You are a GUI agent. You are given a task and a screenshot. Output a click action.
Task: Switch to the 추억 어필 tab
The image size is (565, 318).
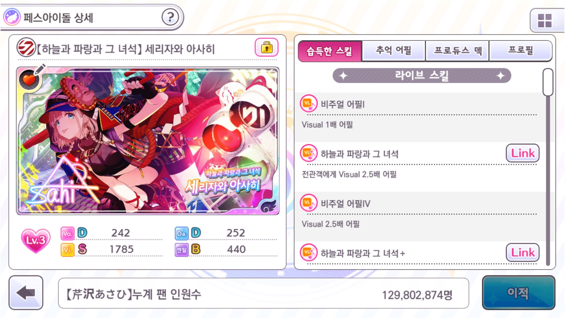tap(393, 51)
